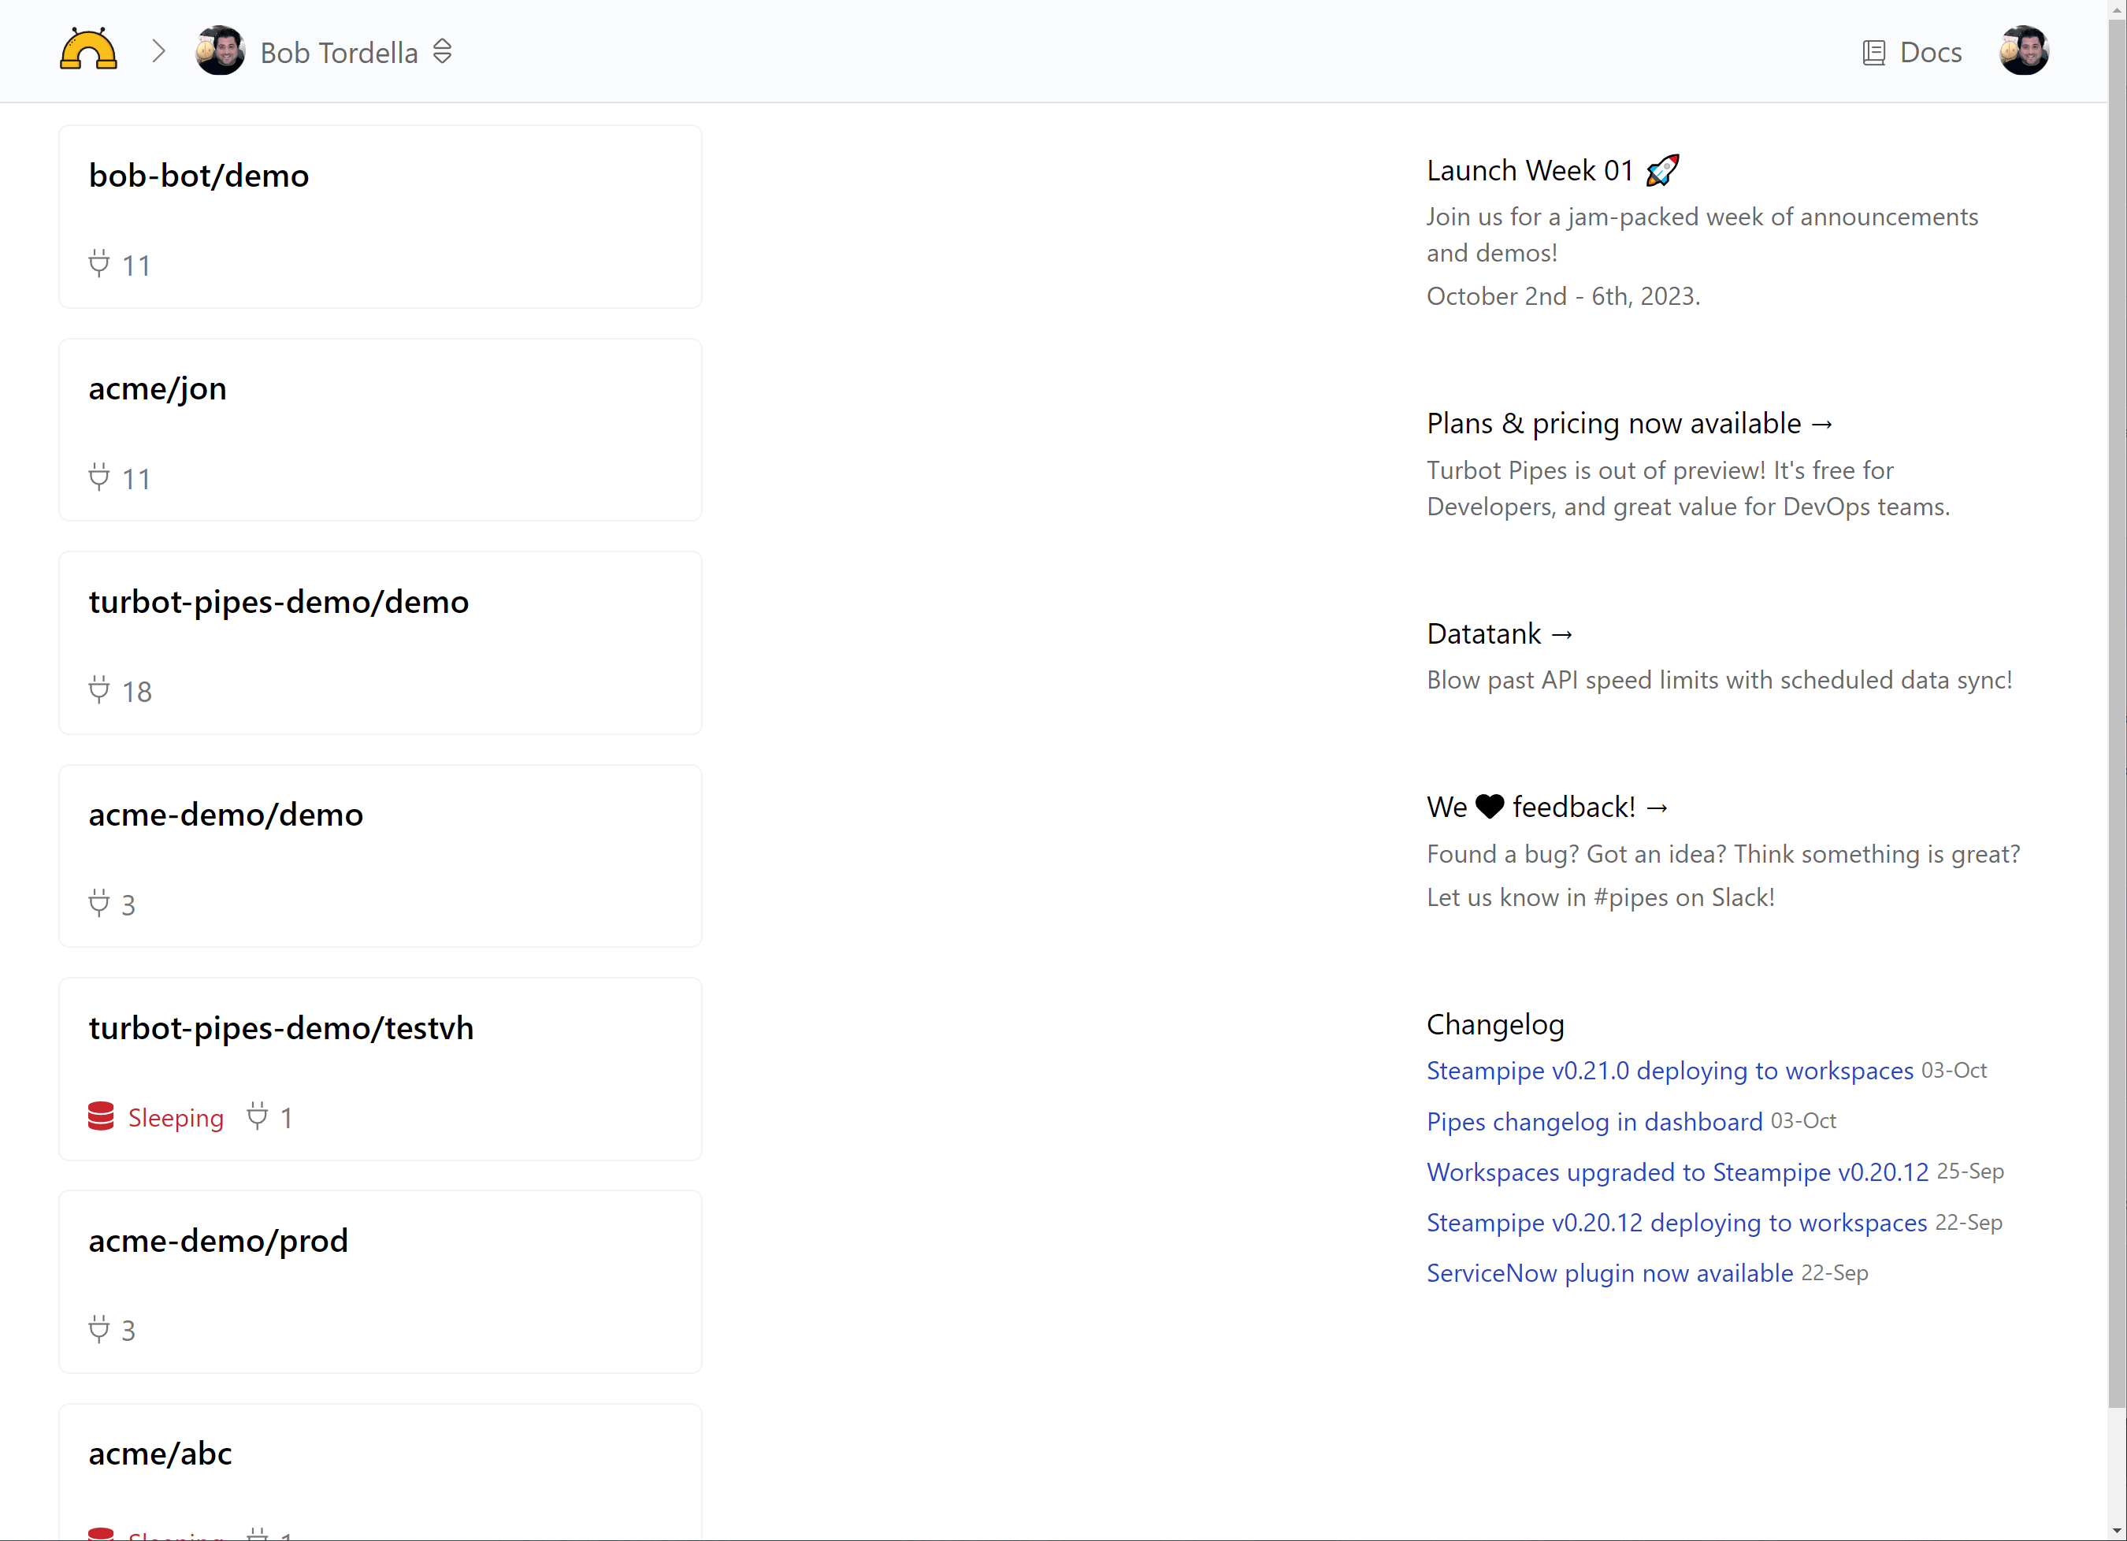Image resolution: width=2127 pixels, height=1541 pixels.
Task: Open Workspaces upgraded to Steampipe v0.20.12
Action: [1677, 1172]
